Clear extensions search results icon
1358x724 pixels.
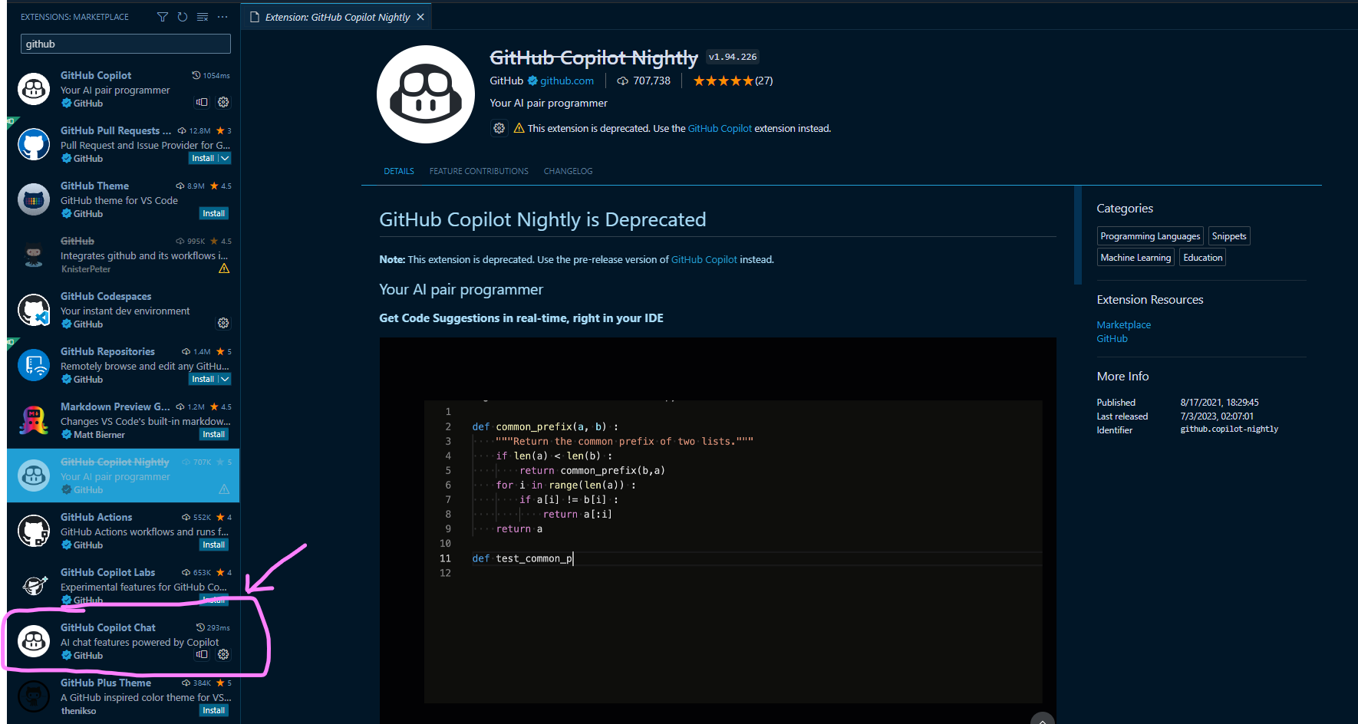[x=202, y=16]
